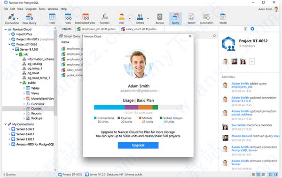Toggle the information pane icon

(x=245, y=29)
